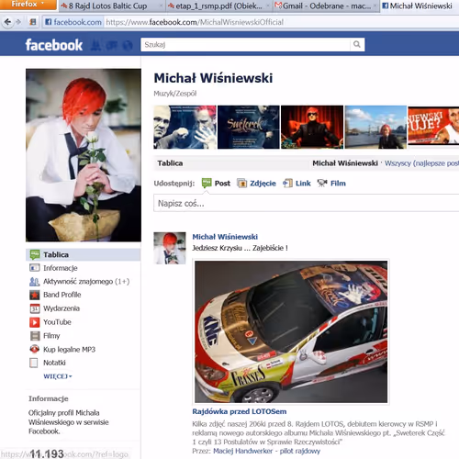The image size is (459, 459).
Task: Open the first photo strip thumbnail
Action: pos(185,127)
